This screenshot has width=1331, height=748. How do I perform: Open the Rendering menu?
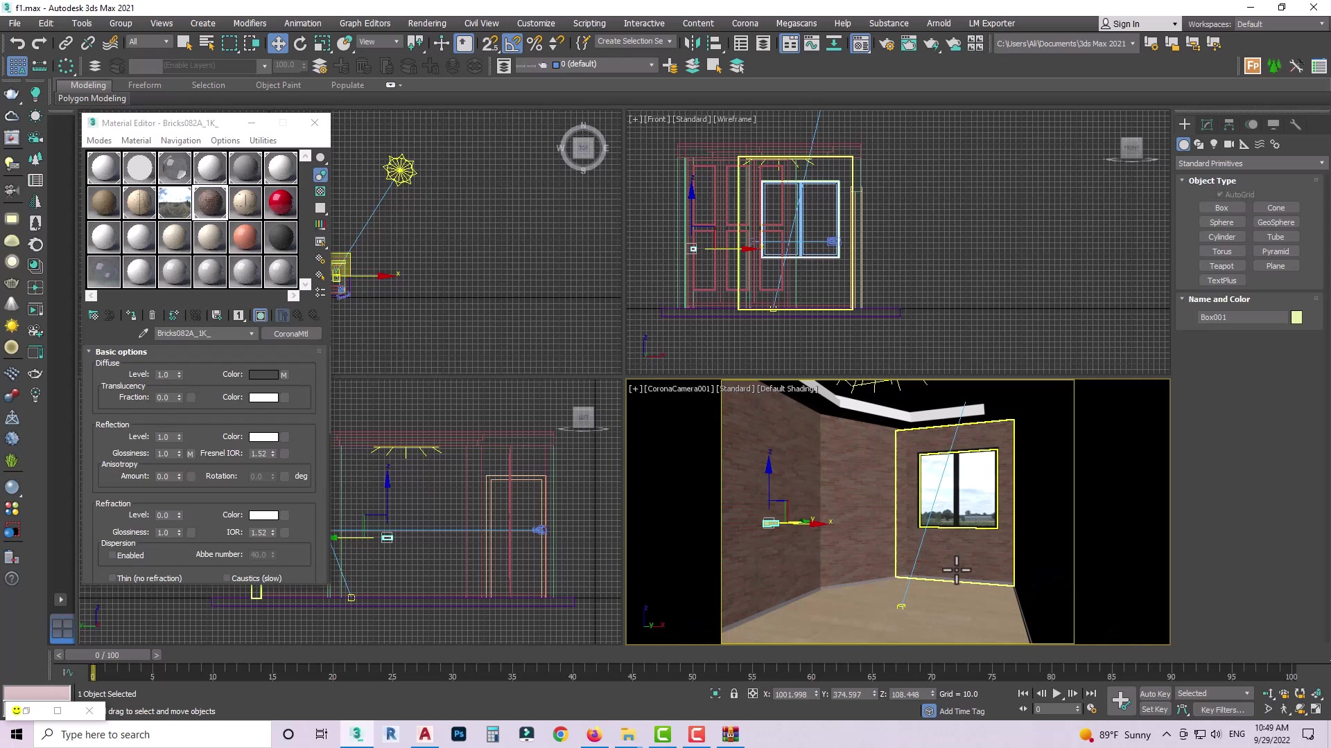click(426, 23)
